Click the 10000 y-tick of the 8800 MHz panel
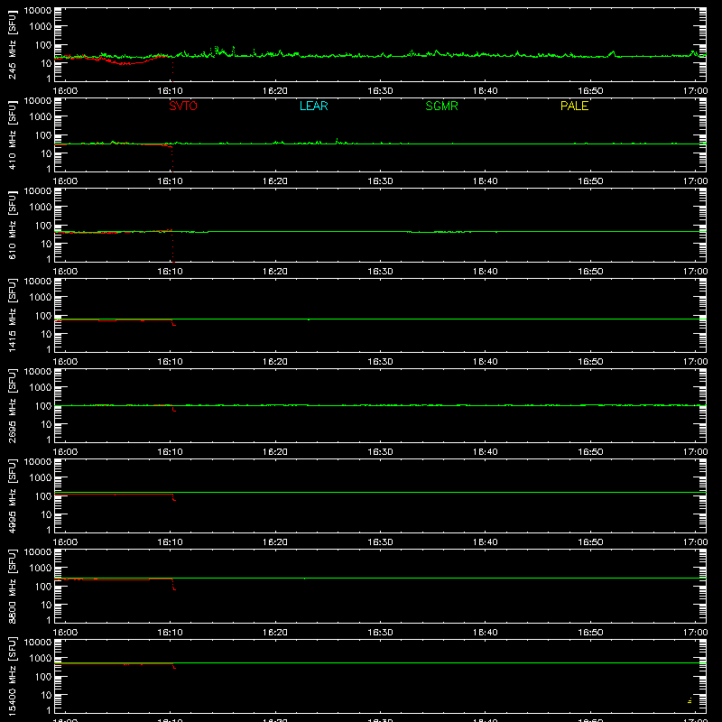 click(x=38, y=552)
